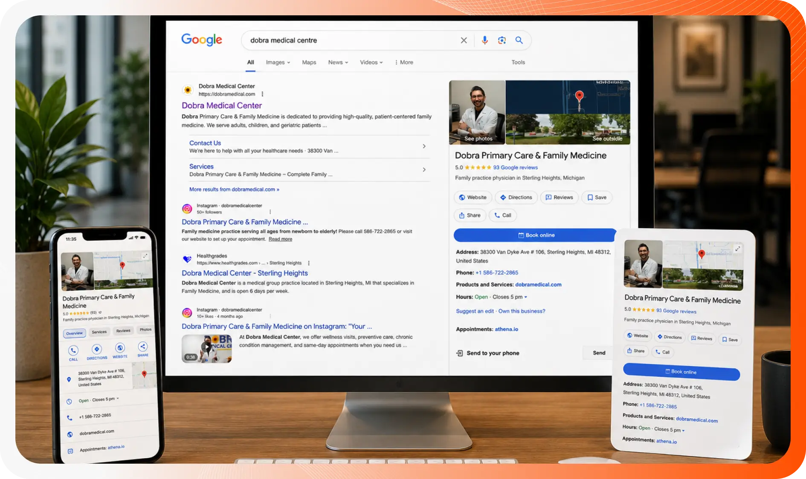Click the Call button in the monitor knowledge panel
The image size is (806, 479).
click(x=502, y=215)
